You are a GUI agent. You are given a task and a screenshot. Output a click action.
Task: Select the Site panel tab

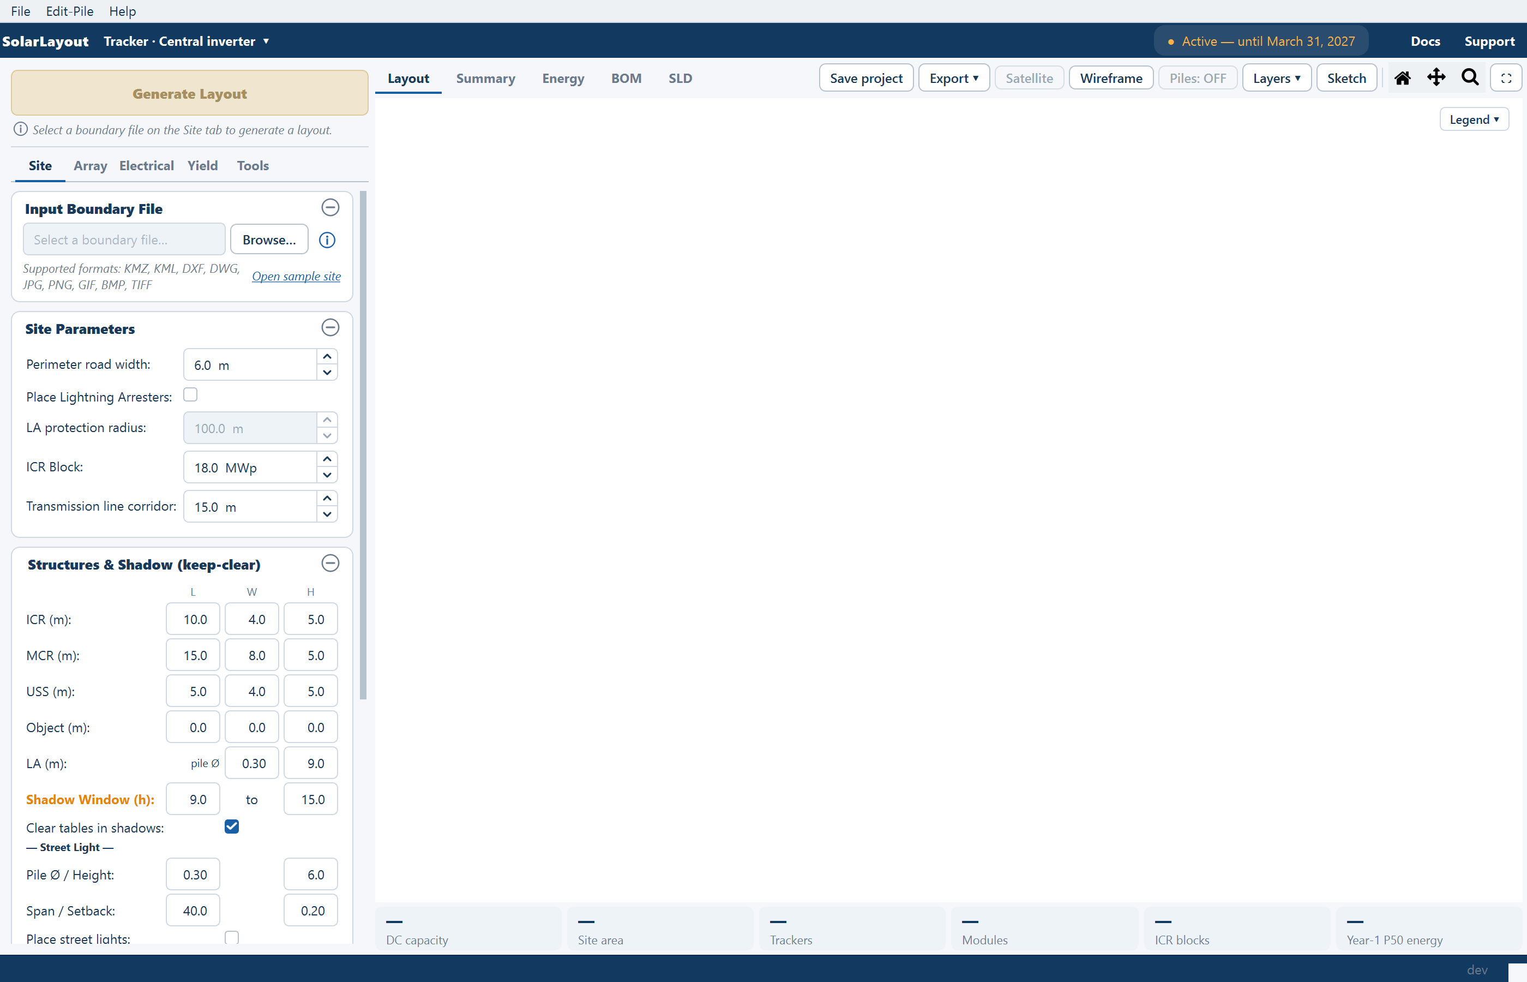point(39,166)
